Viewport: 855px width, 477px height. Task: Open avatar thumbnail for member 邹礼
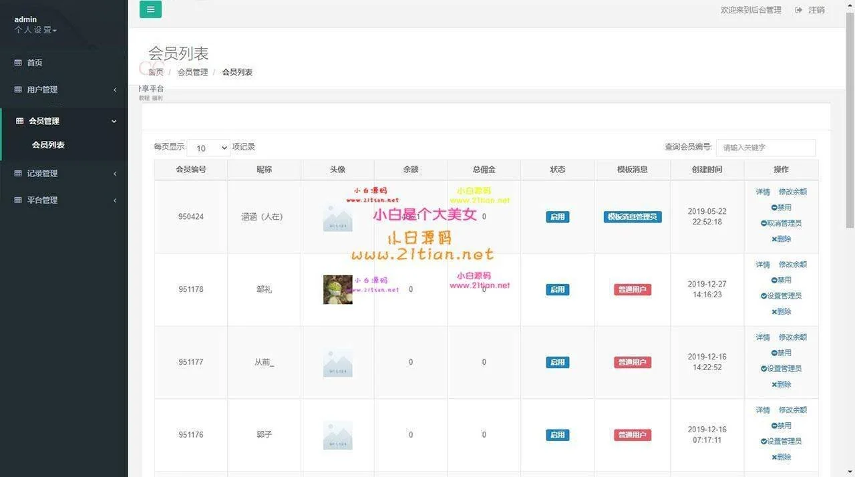[x=337, y=289]
